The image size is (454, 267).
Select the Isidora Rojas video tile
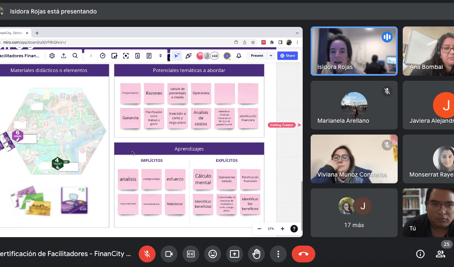tap(354, 51)
